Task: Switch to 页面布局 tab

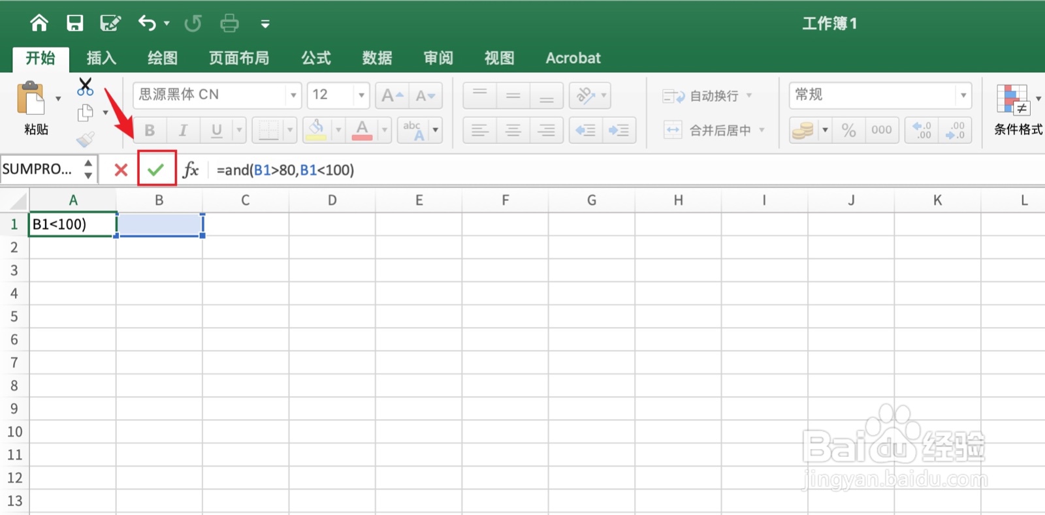Action: [x=239, y=58]
